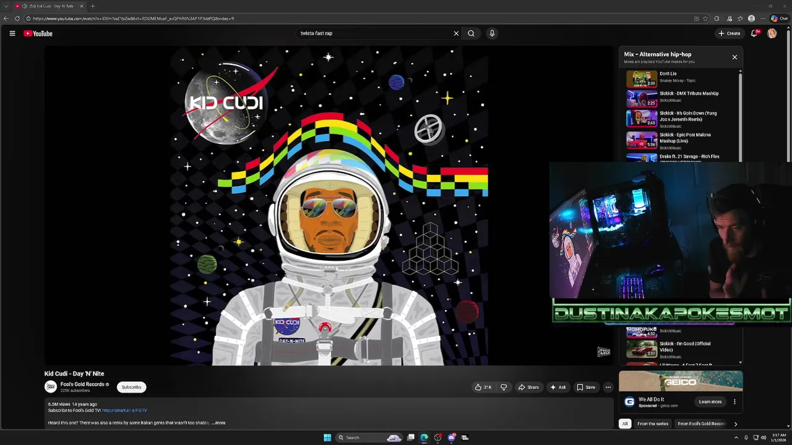
Task: Open volume control in system tray
Action: click(764, 438)
